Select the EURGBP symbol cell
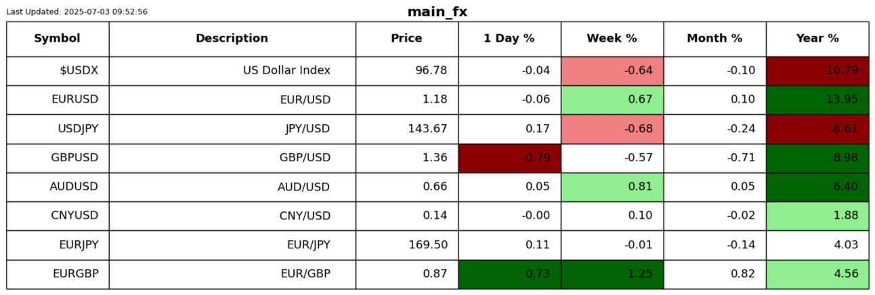Viewport: 875px width, 295px height. tap(58, 274)
